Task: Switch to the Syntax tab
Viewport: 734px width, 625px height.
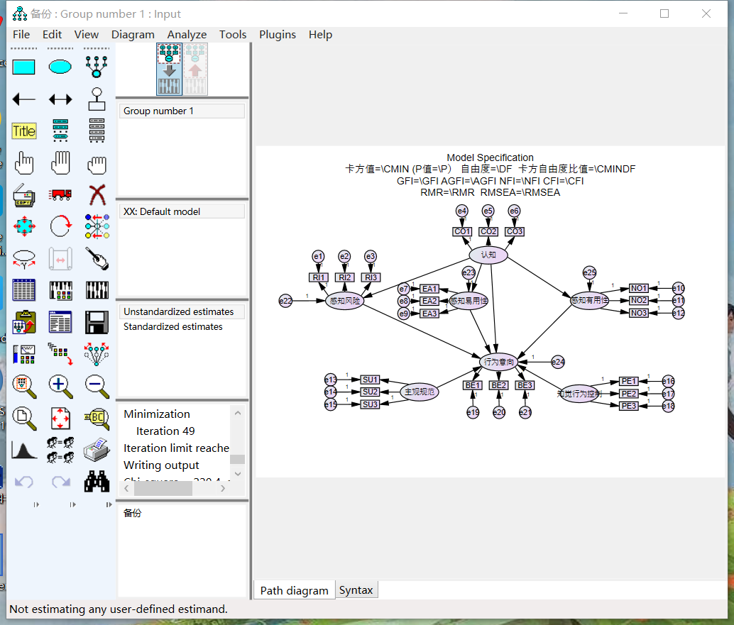Action: click(x=356, y=590)
